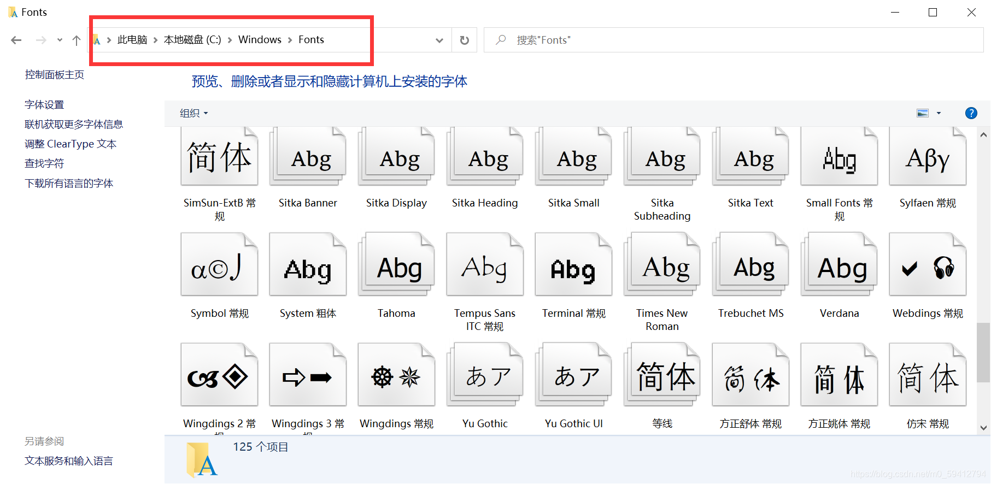Image resolution: width=991 pixels, height=484 pixels.
Task: Select the Terminal font icon
Action: click(574, 264)
